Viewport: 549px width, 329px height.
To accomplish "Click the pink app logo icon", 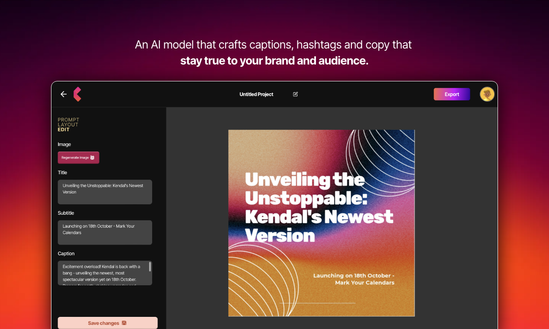I will tap(77, 94).
